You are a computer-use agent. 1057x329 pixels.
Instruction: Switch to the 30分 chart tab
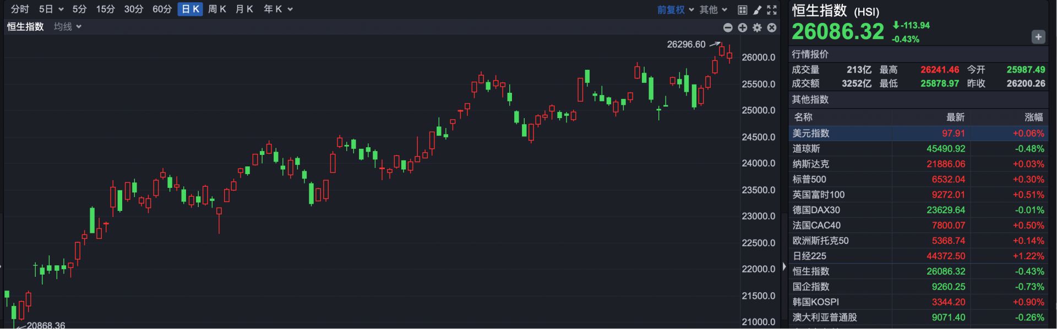(133, 9)
